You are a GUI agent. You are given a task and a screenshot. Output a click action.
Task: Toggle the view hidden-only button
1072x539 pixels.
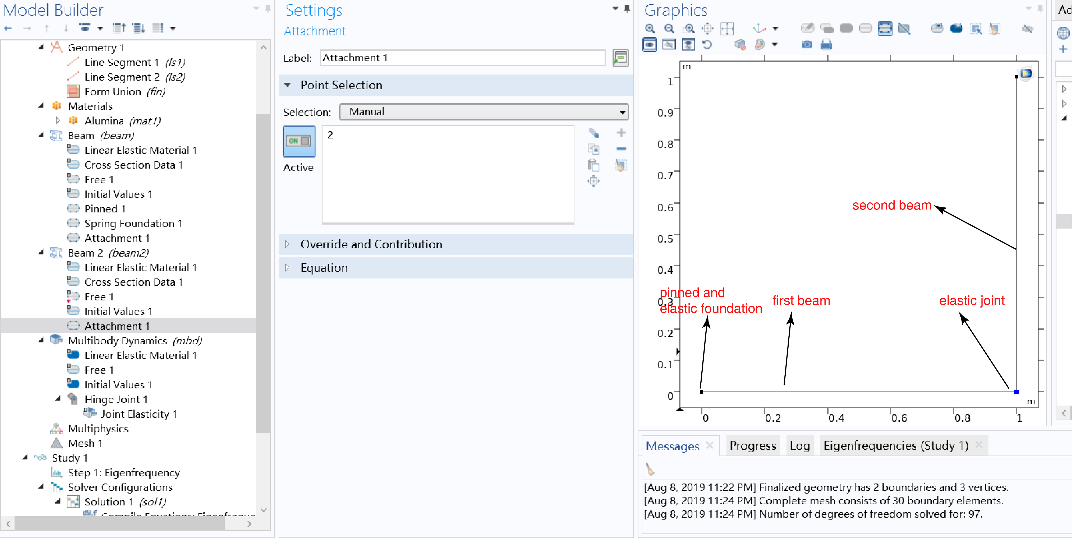pos(669,44)
